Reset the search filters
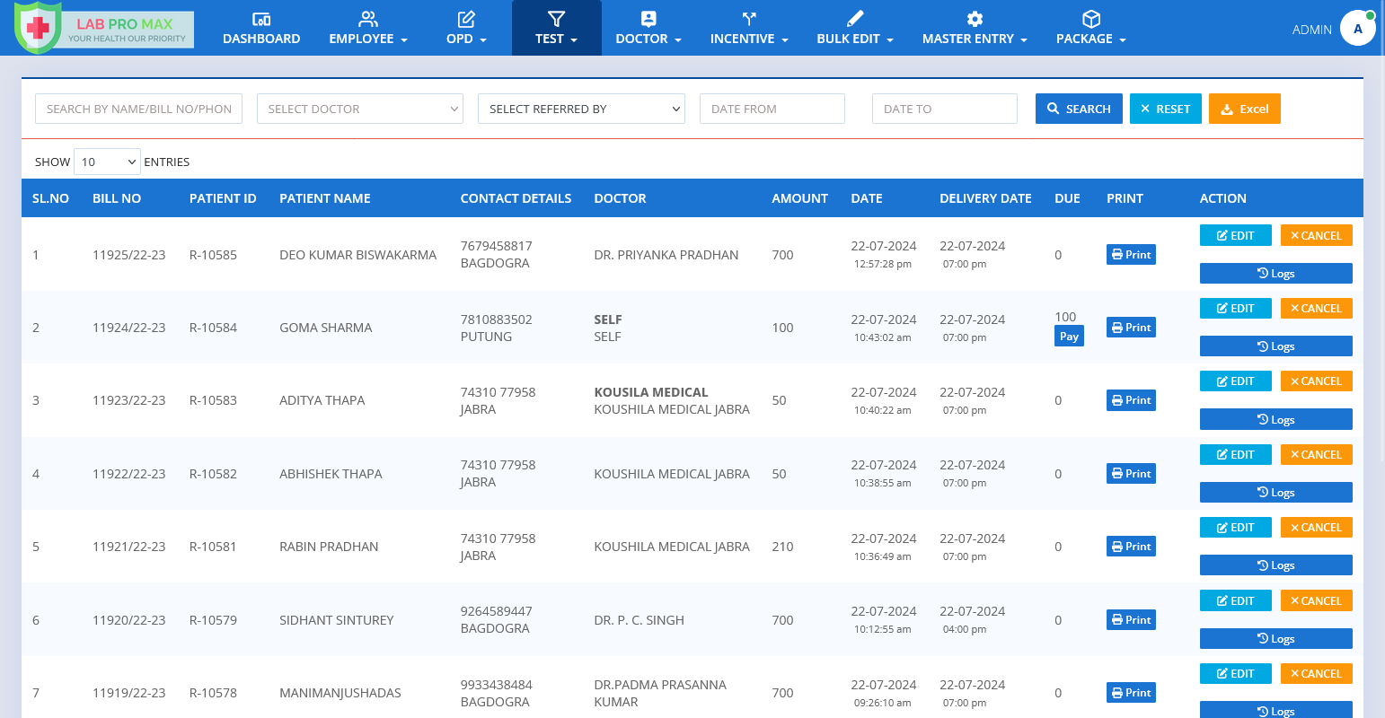This screenshot has width=1385, height=718. [x=1165, y=109]
